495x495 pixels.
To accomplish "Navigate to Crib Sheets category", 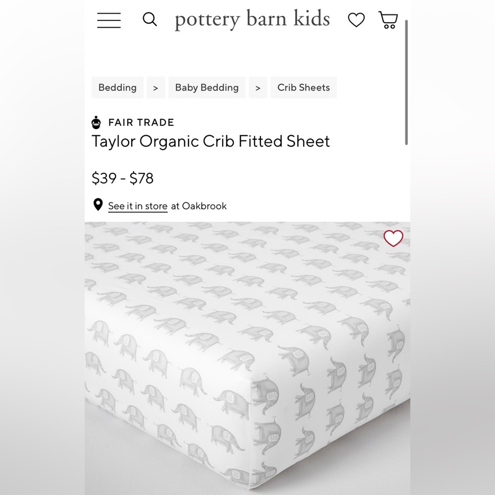I will click(x=303, y=87).
